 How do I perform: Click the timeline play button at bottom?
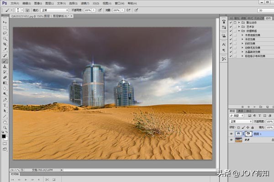(x=26, y=180)
